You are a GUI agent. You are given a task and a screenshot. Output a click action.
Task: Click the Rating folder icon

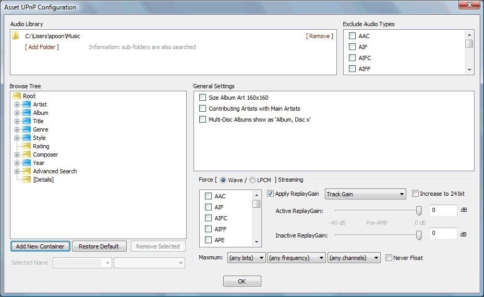click(x=27, y=146)
